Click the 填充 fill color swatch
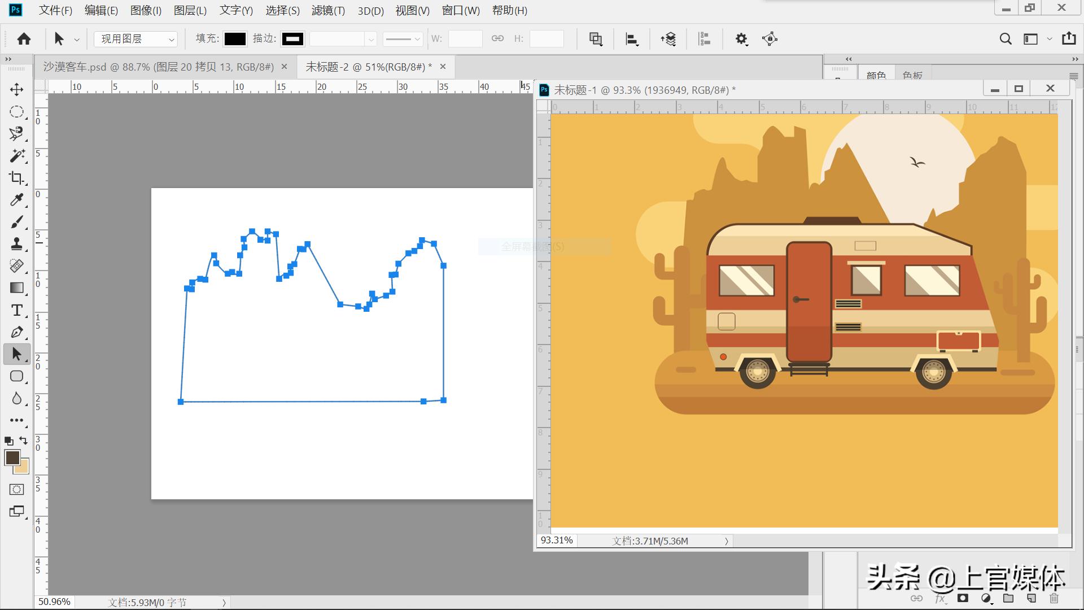Screen dimensions: 1084x610 [235, 39]
